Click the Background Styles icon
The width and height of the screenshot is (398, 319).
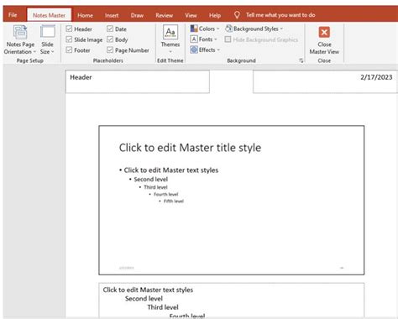pos(228,29)
